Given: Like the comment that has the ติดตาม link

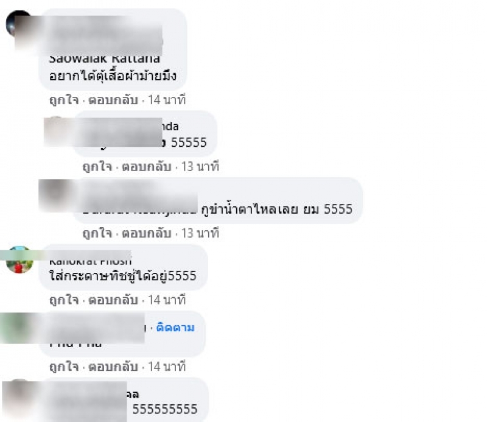Looking at the screenshot, I should click(64, 367).
